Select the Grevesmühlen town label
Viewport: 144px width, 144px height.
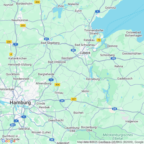click(132, 54)
